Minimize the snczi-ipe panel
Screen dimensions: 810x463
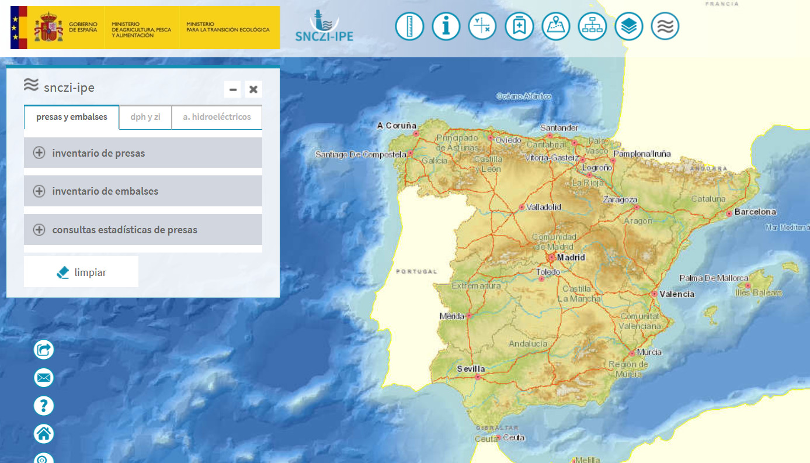pos(233,89)
